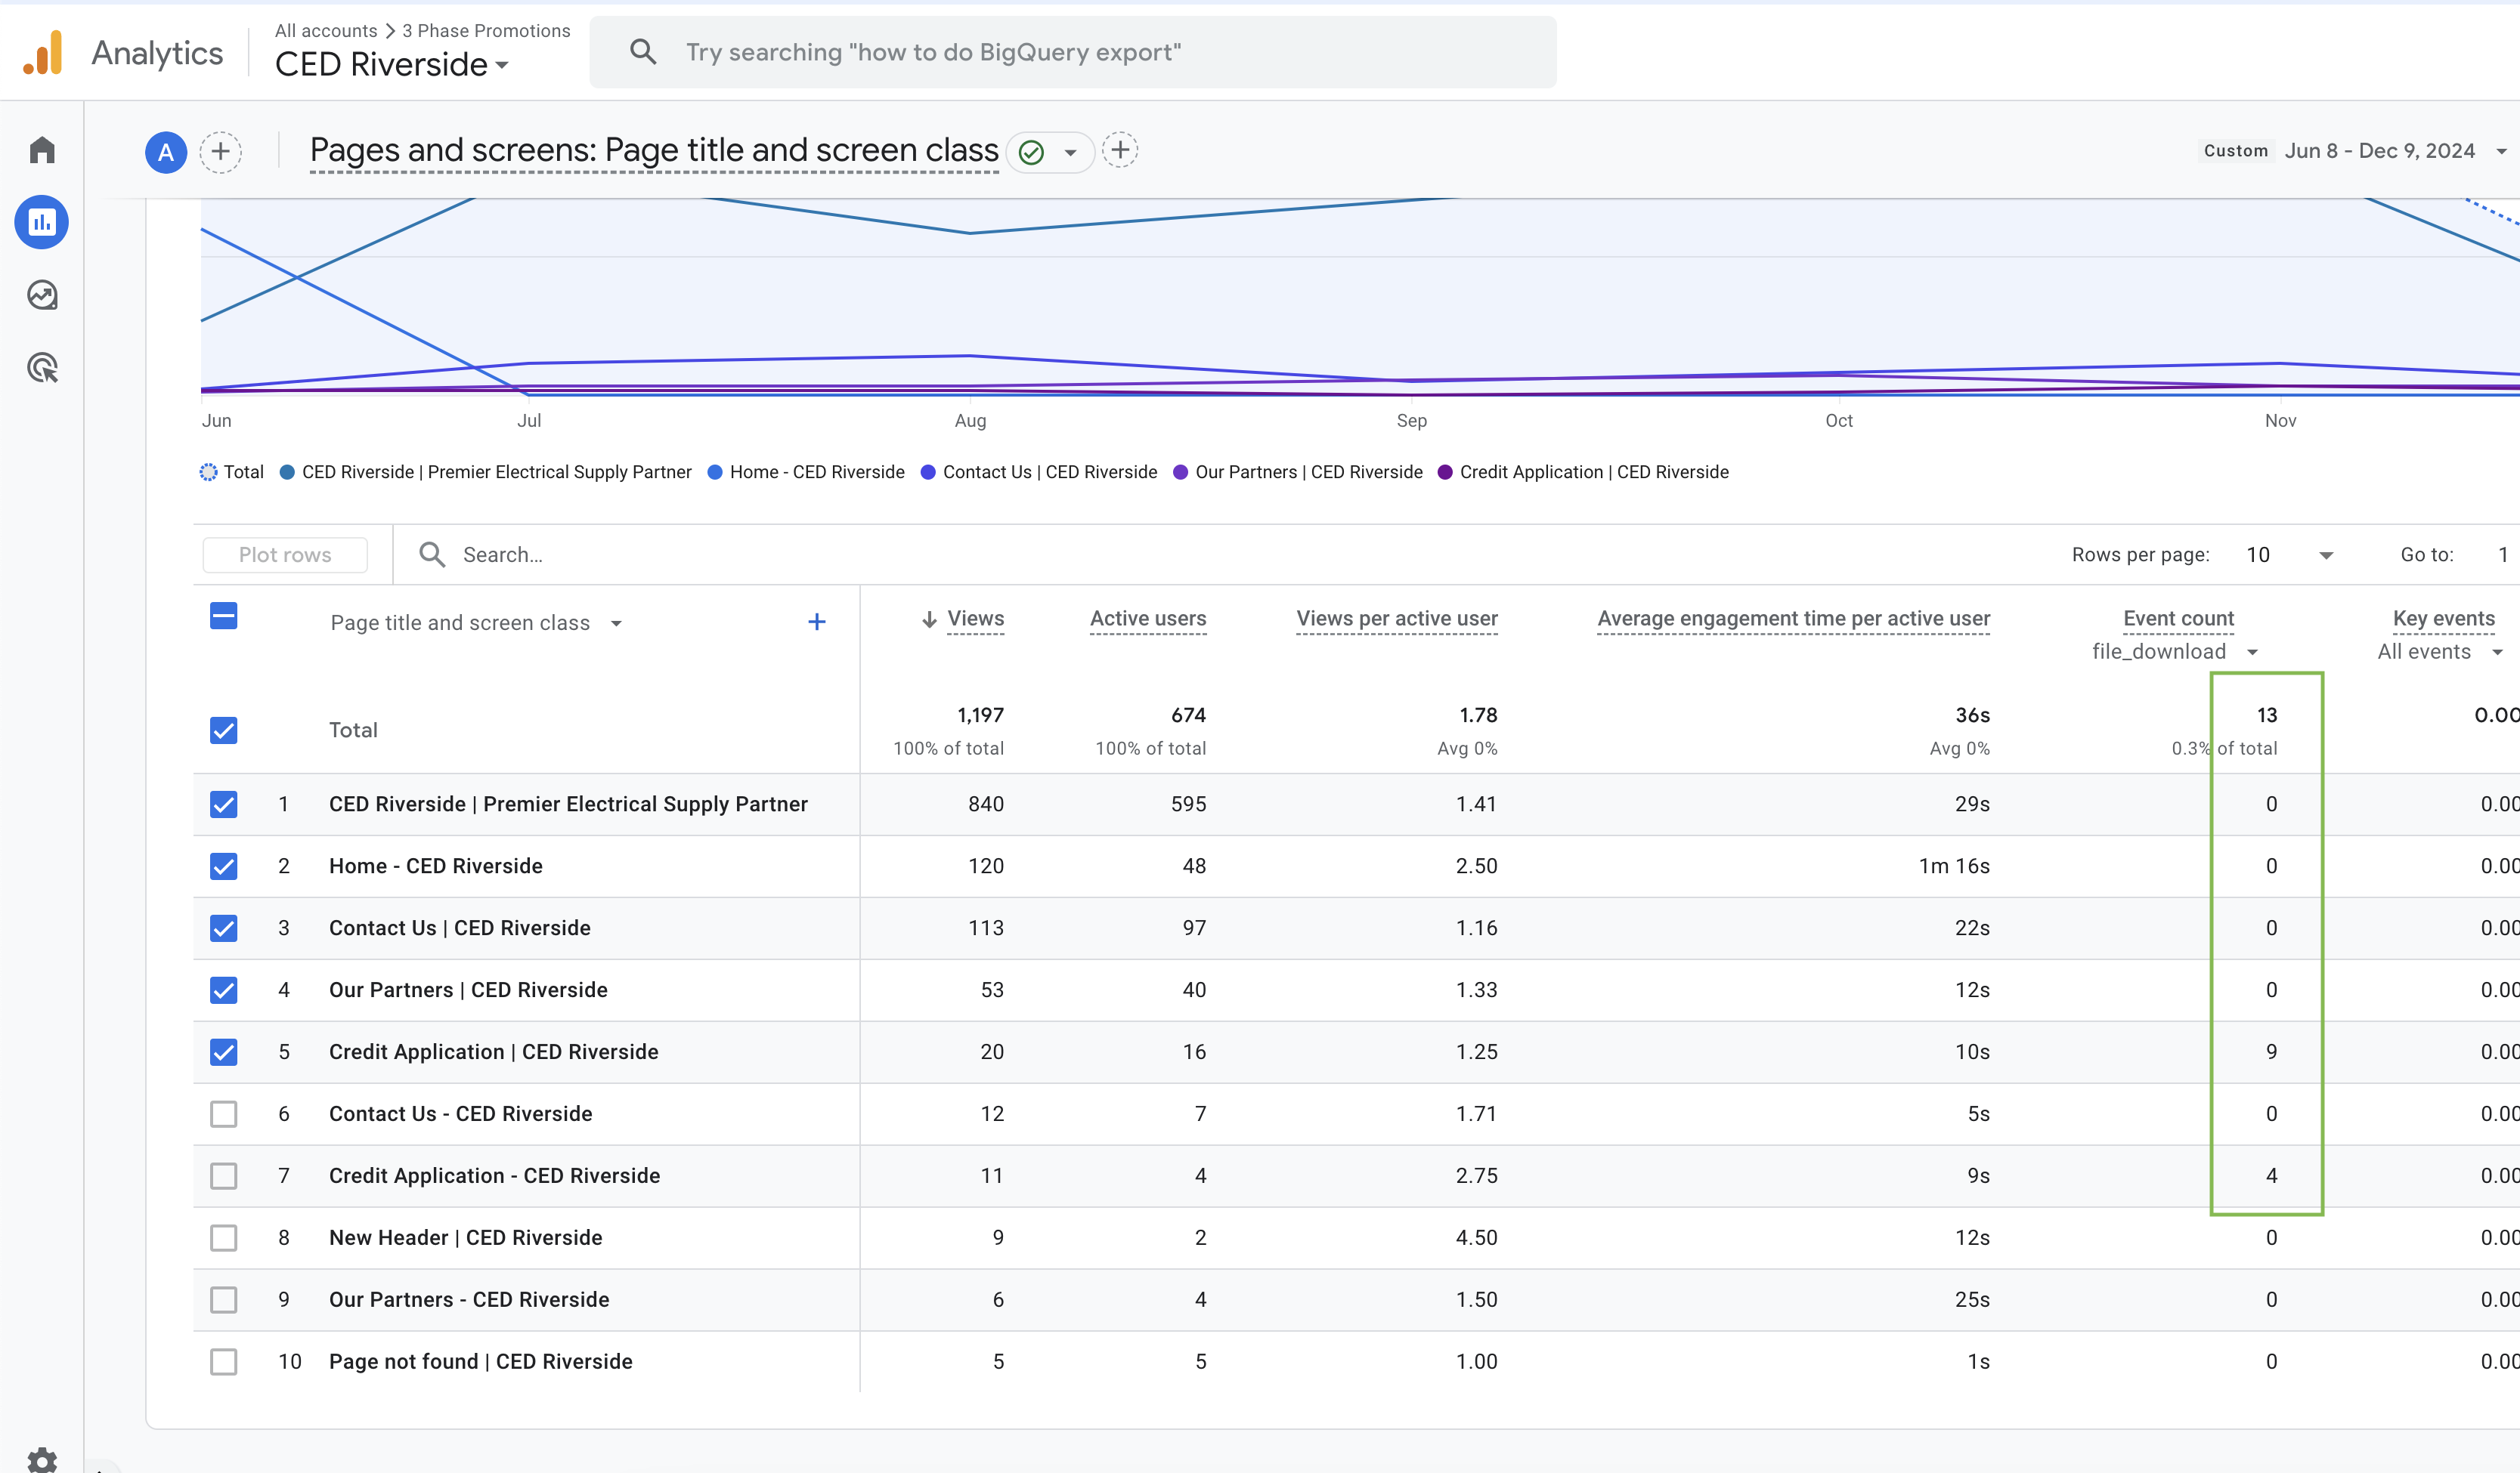Expand the report status dropdown arrow
The image size is (2520, 1473).
click(1070, 153)
